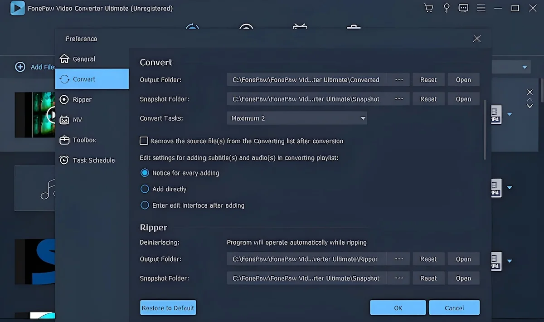Open the Task Schedule preferences tab

point(93,160)
